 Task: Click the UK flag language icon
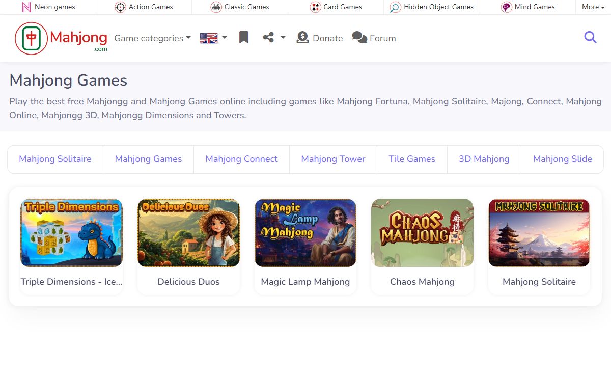[209, 38]
